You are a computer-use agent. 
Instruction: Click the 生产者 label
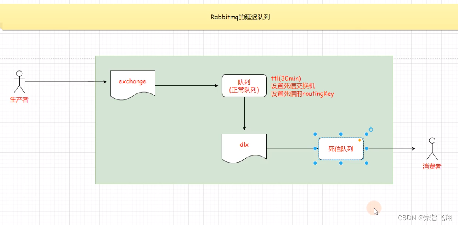pyautogui.click(x=19, y=100)
